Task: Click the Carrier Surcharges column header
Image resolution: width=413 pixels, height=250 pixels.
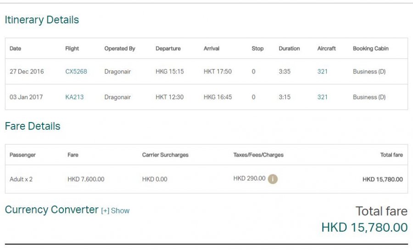Action: point(165,155)
